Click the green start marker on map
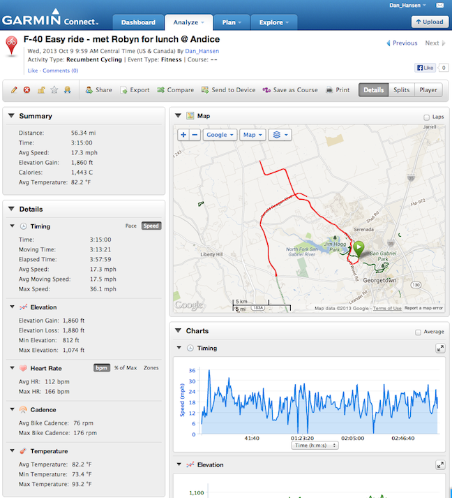The image size is (452, 498). coord(359,249)
